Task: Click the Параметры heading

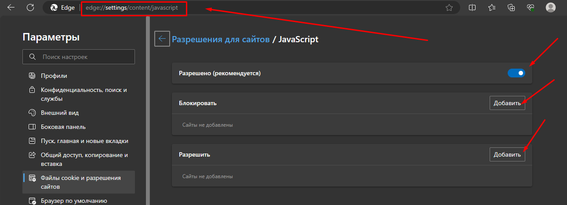Action: coord(51,37)
